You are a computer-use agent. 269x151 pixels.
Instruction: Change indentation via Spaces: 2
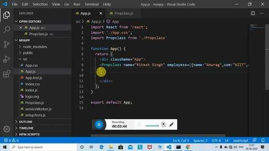coord(200,141)
